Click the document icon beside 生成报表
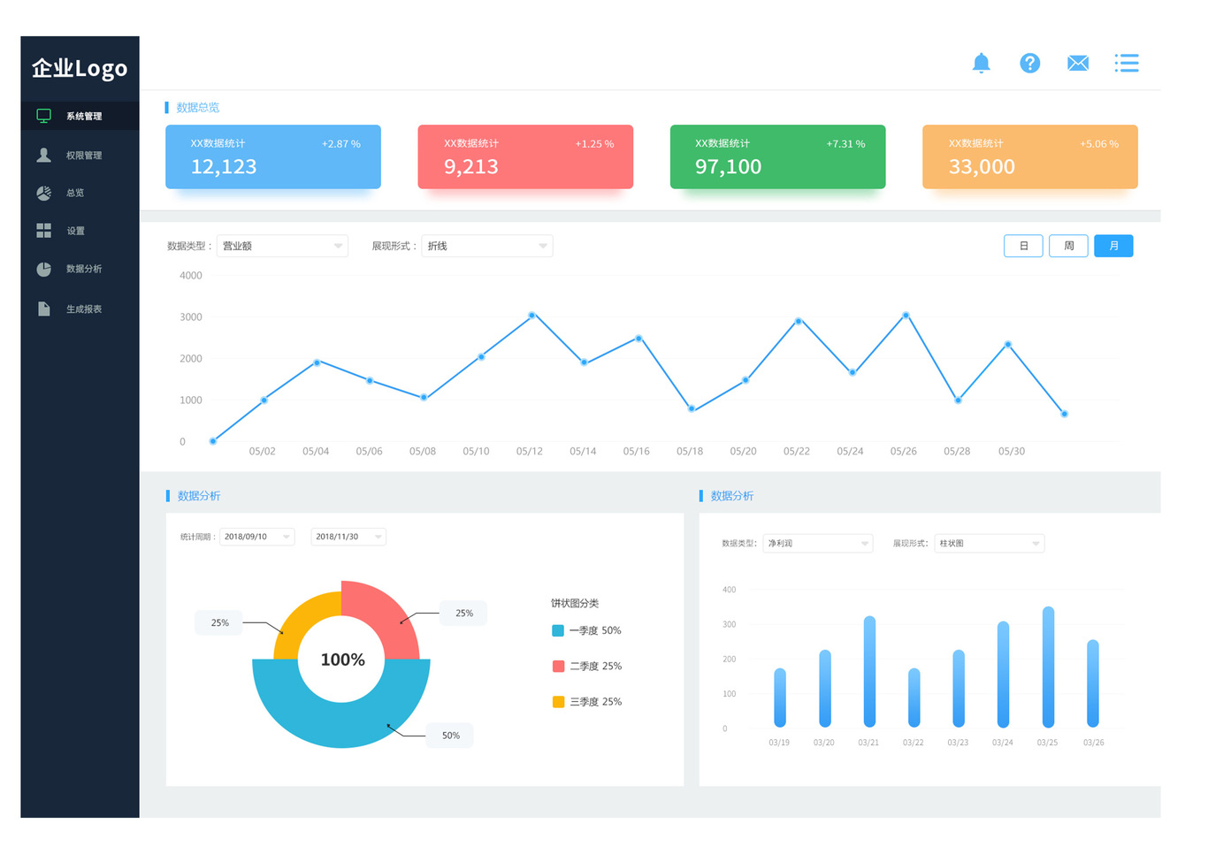 click(43, 309)
